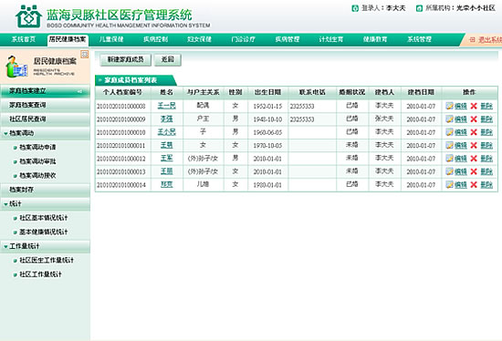Open the 疾病控制 tab
This screenshot has width=502, height=341.
pyautogui.click(x=155, y=39)
